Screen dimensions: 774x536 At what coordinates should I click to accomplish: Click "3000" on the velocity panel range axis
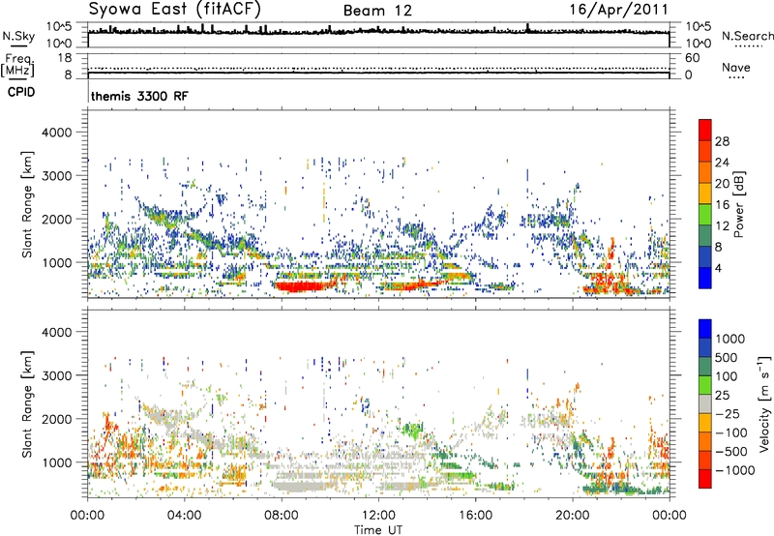[x=56, y=375]
